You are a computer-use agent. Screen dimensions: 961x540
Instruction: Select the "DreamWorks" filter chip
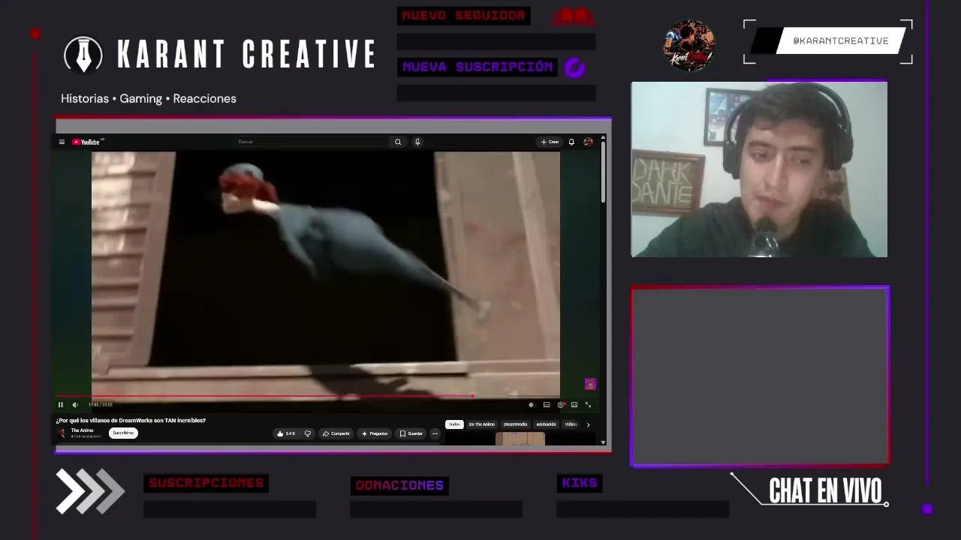(x=515, y=424)
